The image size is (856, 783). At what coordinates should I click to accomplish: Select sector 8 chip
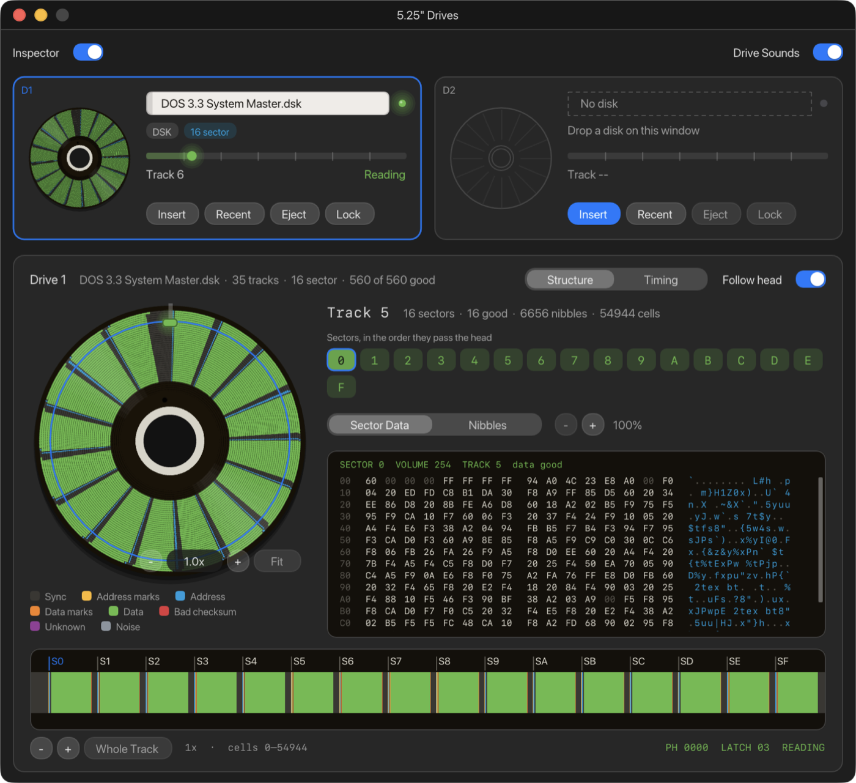(x=608, y=360)
